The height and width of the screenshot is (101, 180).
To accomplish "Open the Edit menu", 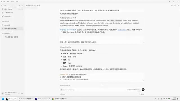I will click(8, 2).
